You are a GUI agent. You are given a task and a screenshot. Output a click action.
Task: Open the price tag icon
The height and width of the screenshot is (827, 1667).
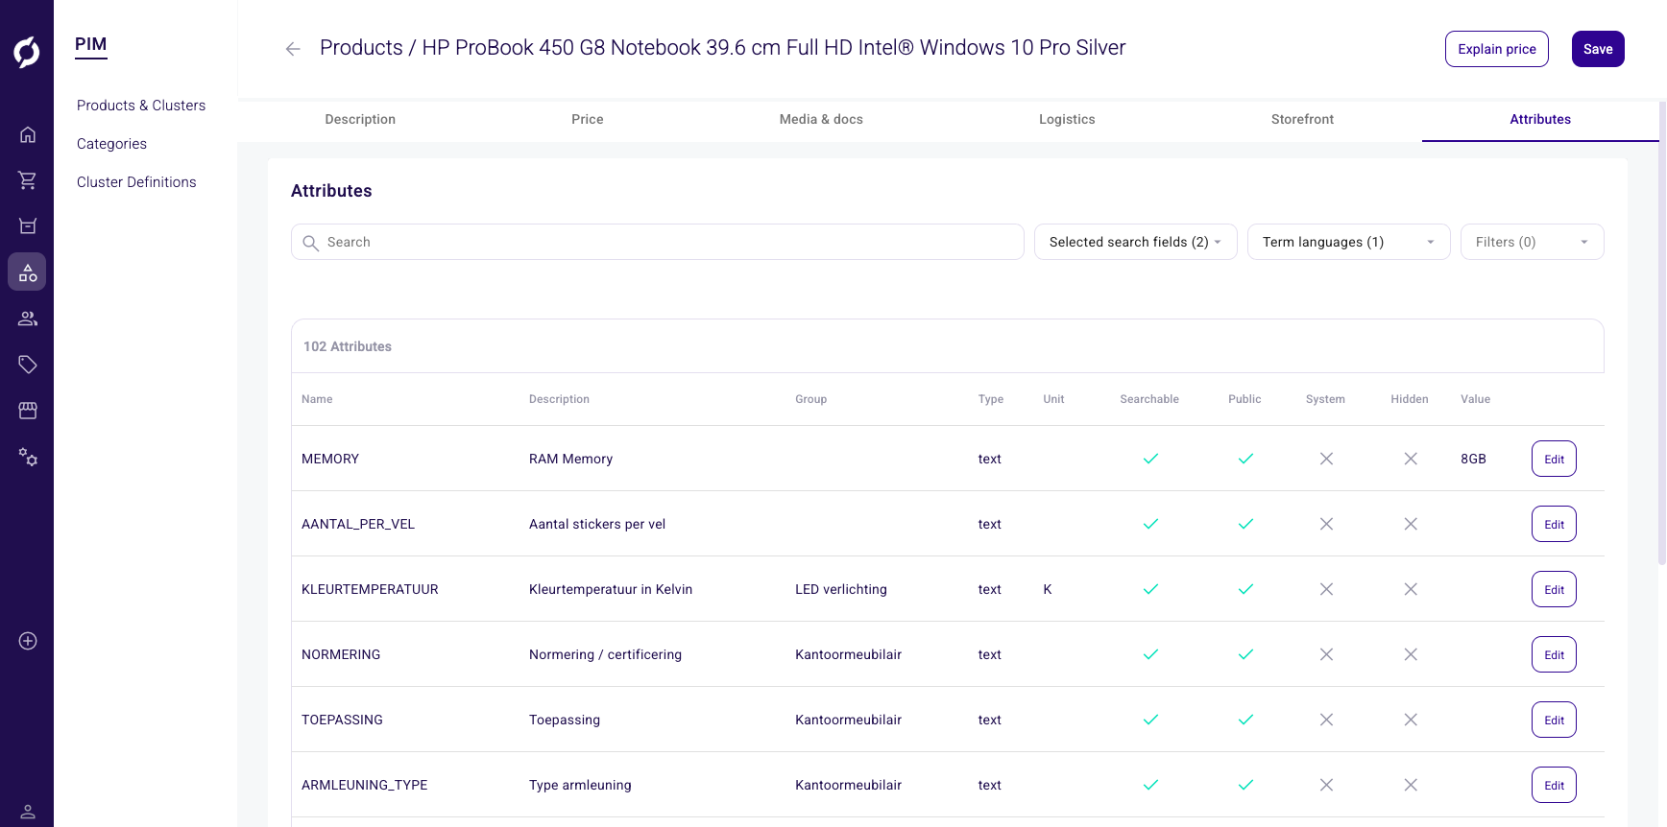point(28,365)
